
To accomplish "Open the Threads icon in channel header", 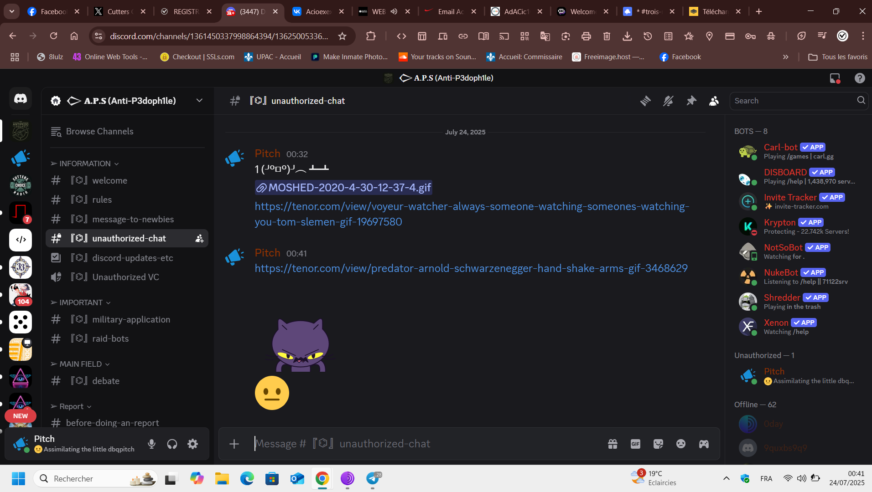I will coord(645,101).
